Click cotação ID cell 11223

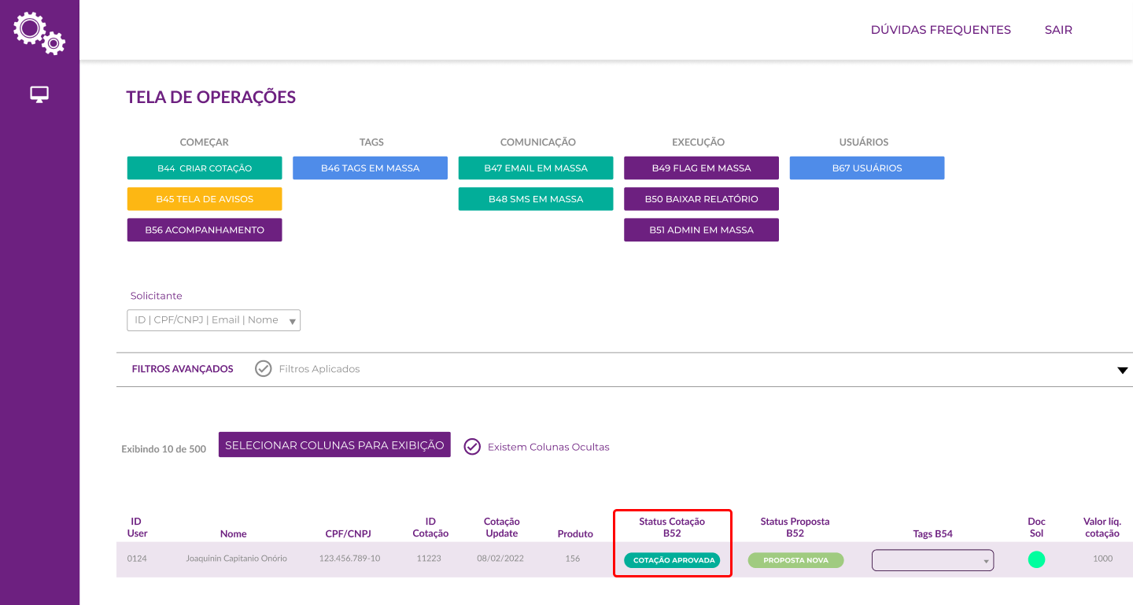[x=429, y=559]
